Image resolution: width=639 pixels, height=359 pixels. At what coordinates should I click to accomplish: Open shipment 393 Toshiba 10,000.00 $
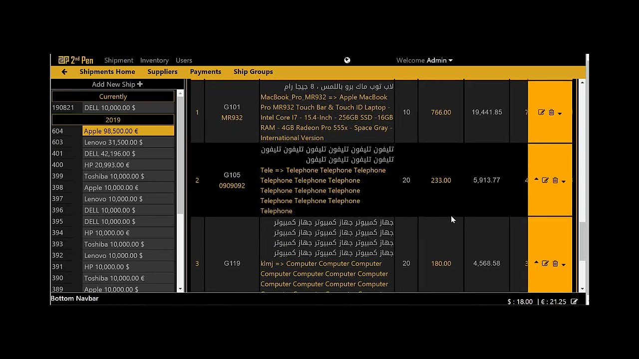coord(113,244)
